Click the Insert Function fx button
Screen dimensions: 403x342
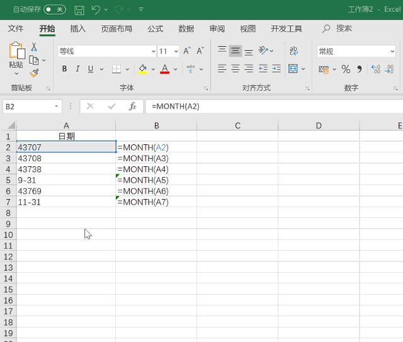point(133,106)
